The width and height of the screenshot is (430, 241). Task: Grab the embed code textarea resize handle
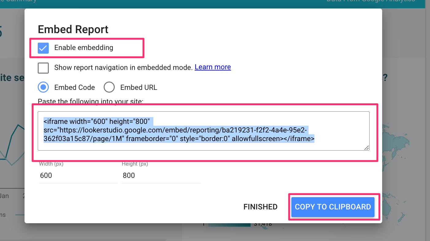click(367, 148)
